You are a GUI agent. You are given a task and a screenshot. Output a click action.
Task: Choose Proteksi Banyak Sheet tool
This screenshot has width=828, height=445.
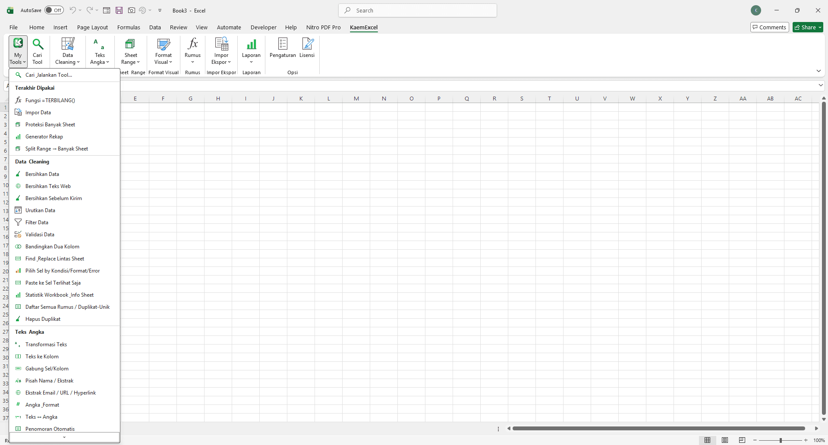[64, 125]
